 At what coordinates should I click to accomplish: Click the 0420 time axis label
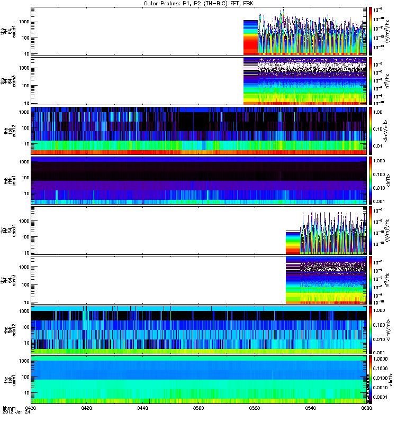click(x=86, y=408)
